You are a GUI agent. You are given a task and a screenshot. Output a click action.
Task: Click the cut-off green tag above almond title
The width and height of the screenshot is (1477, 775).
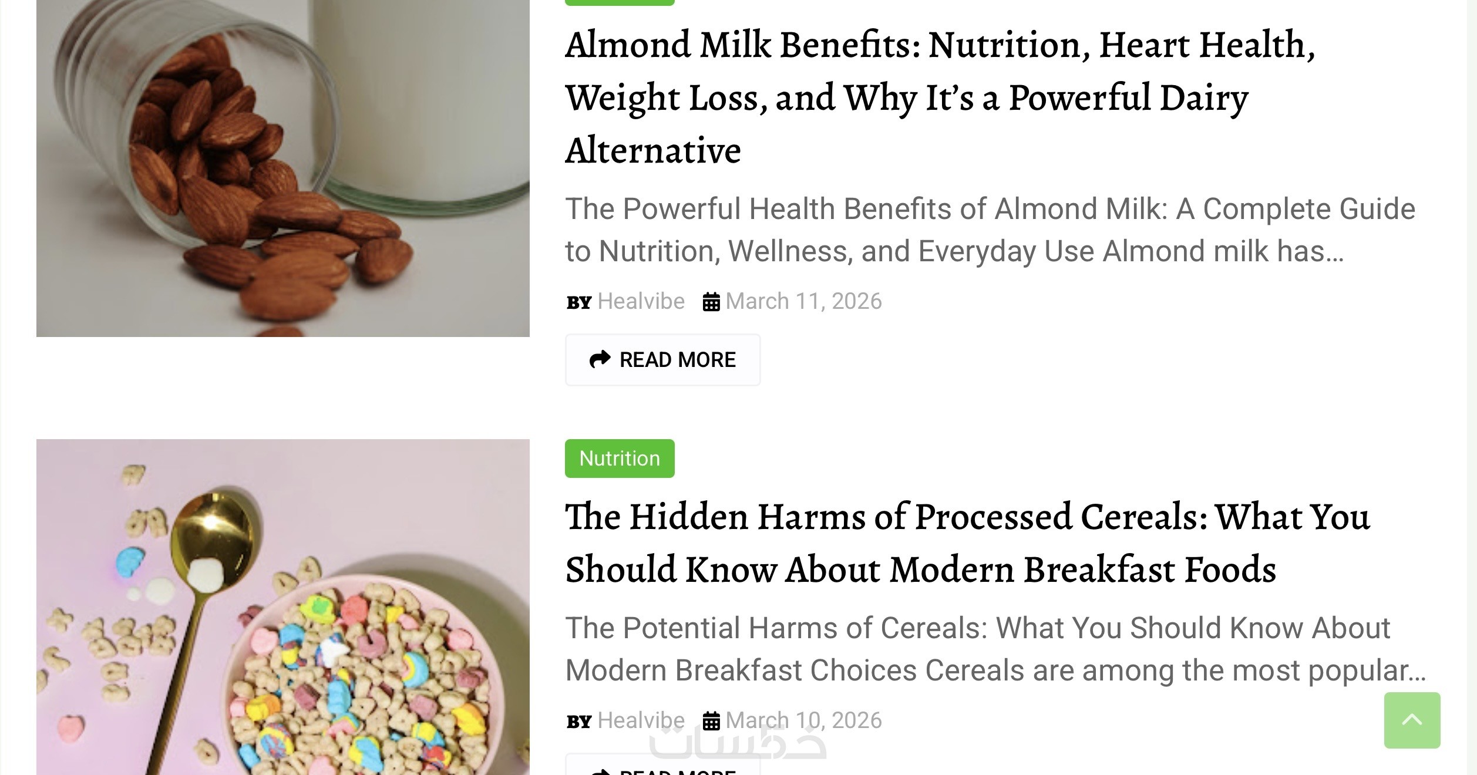(x=620, y=2)
